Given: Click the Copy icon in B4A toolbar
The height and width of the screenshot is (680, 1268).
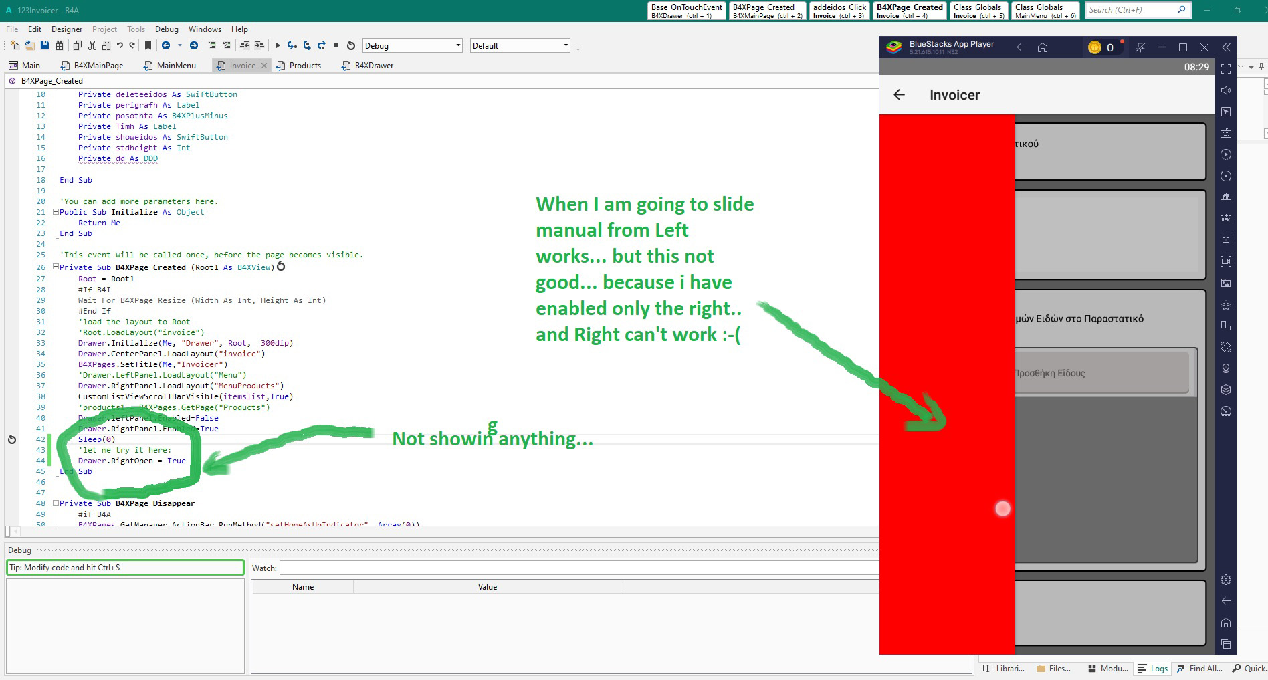Looking at the screenshot, I should [x=77, y=45].
